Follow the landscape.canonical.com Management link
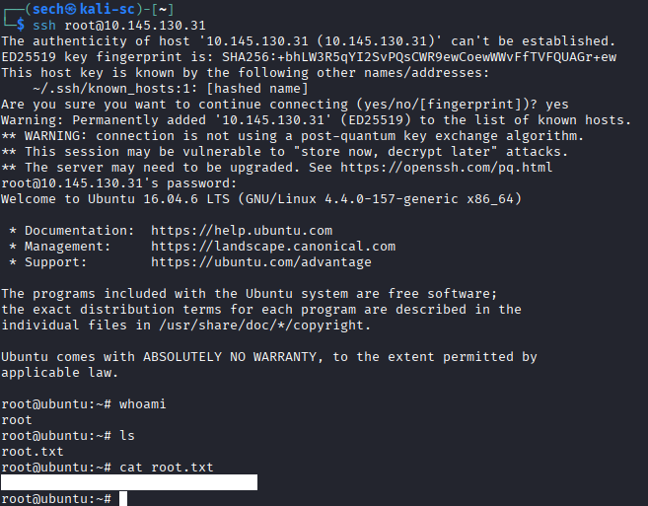The height and width of the screenshot is (506, 648). [273, 247]
